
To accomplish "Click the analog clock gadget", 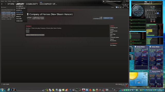I will [138, 11].
